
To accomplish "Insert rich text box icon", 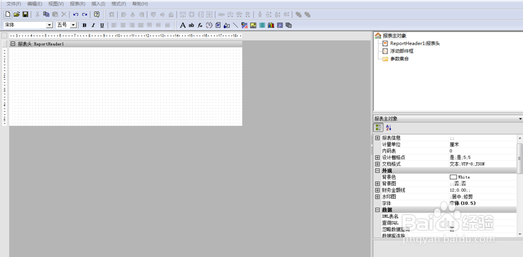I will point(244,25).
